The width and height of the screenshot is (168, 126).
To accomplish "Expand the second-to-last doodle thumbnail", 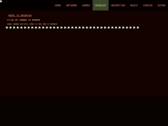I will coord(134,28).
